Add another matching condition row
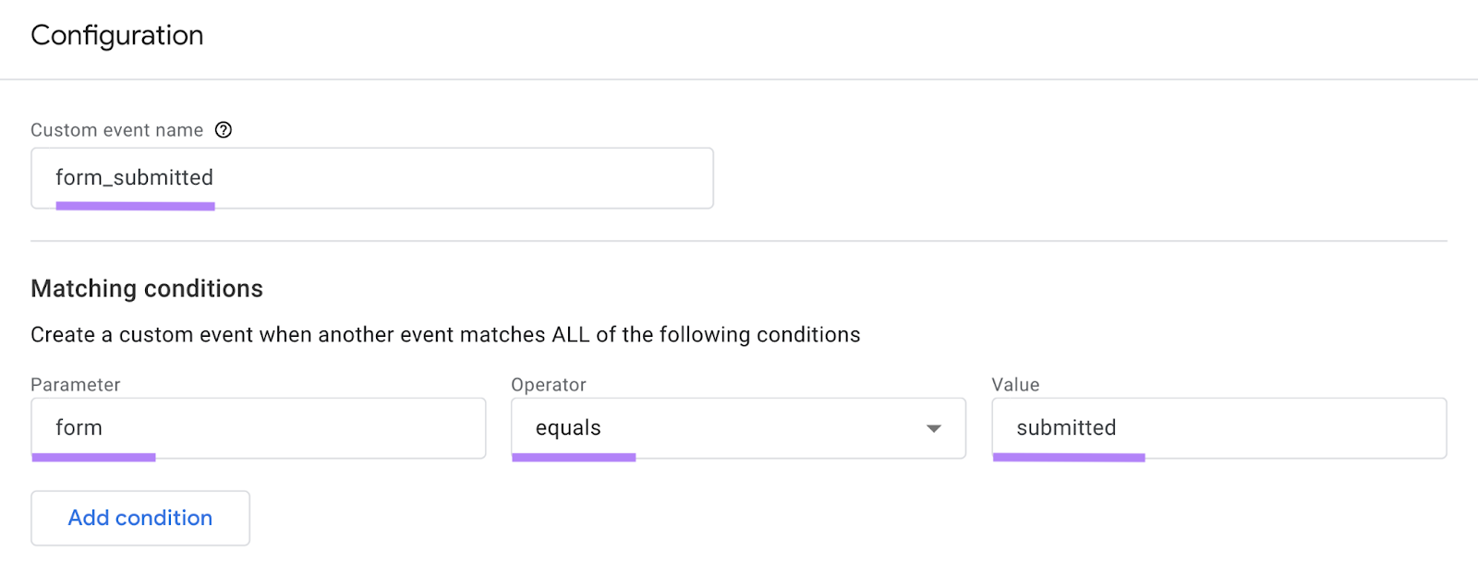This screenshot has width=1478, height=575. click(x=139, y=518)
